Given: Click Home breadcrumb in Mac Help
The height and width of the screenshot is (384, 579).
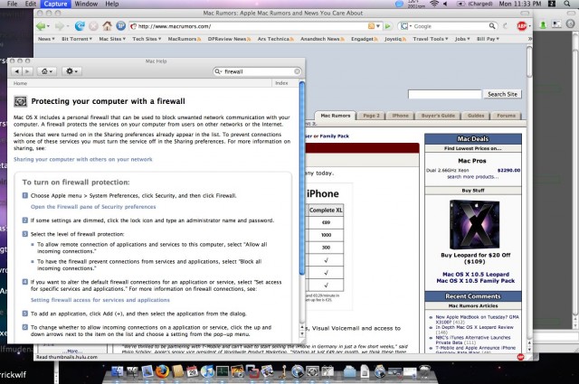Looking at the screenshot, I should (x=20, y=83).
